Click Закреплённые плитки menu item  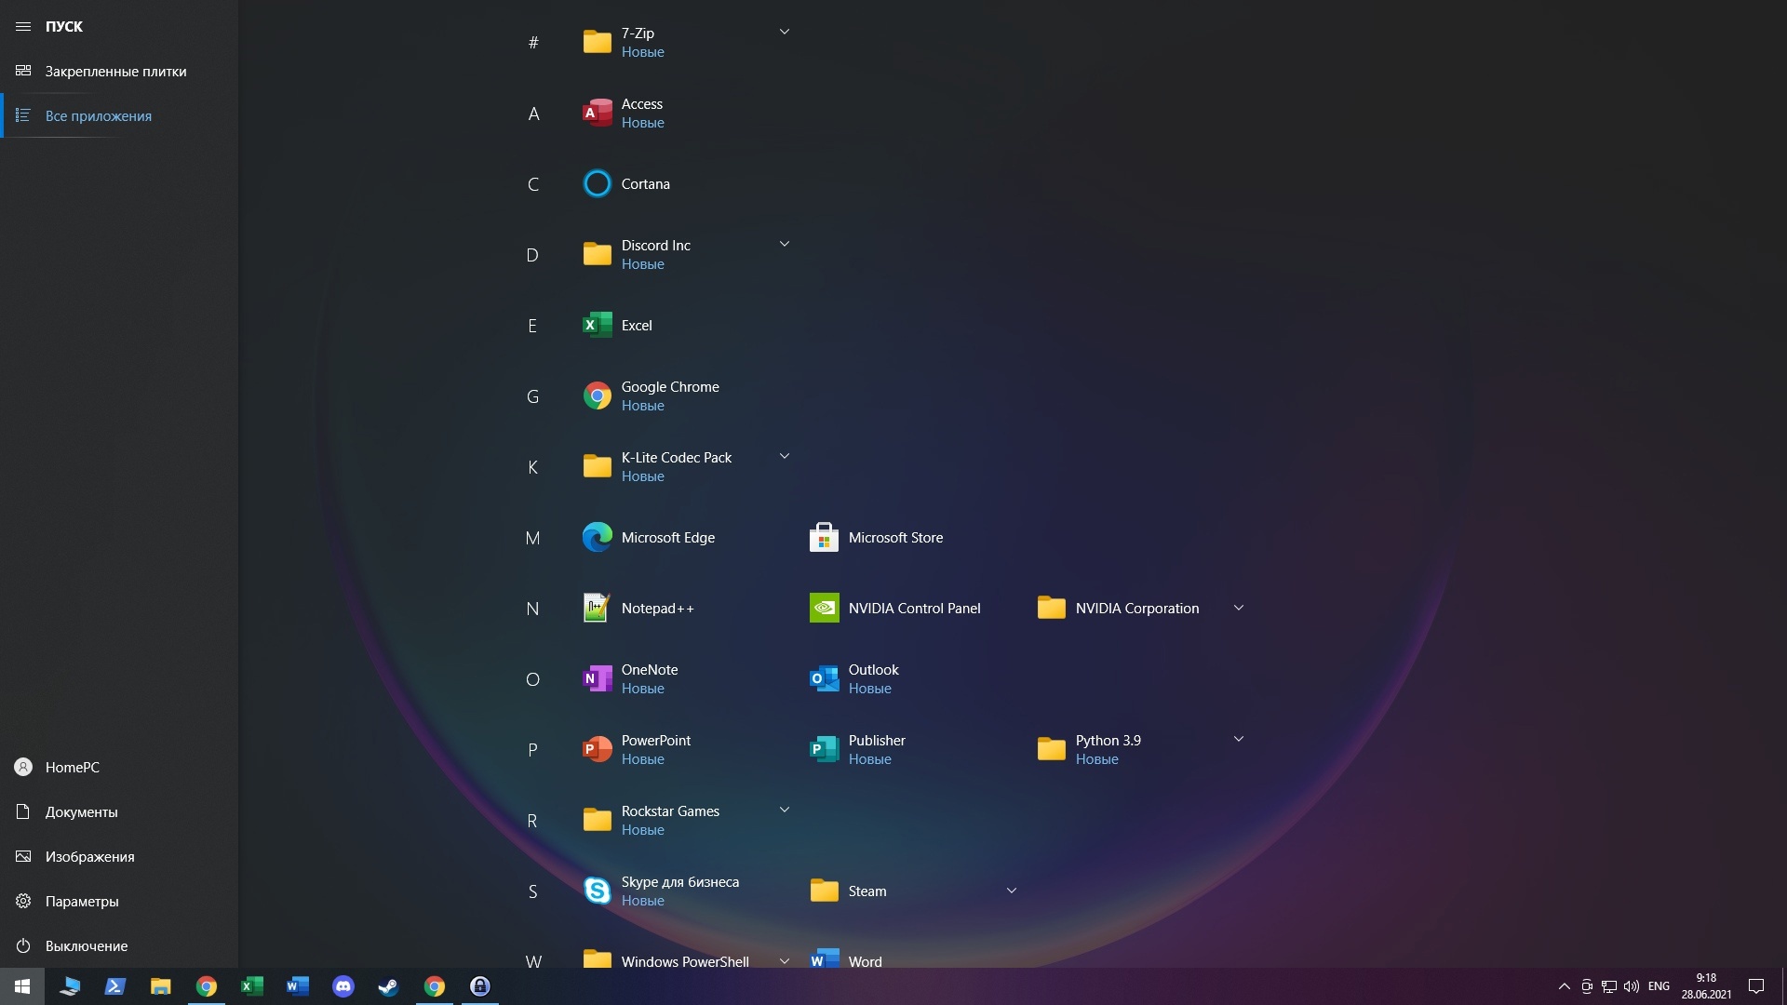[115, 70]
